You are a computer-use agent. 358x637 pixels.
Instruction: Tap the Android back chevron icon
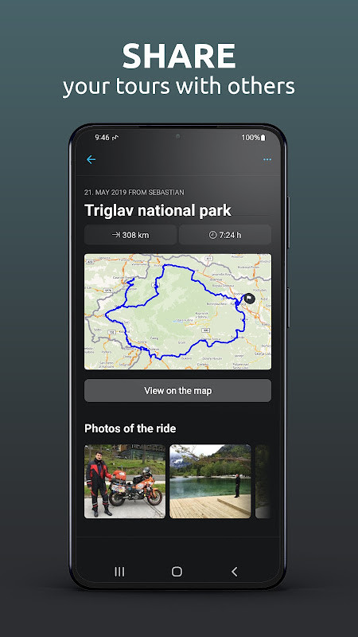click(x=234, y=572)
